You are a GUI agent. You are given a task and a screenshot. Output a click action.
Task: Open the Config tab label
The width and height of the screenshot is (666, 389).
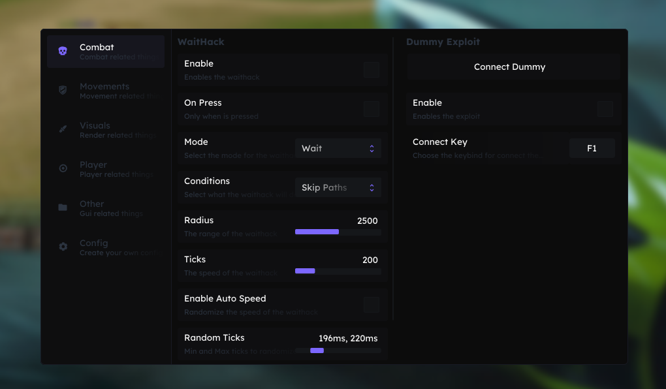(x=94, y=243)
